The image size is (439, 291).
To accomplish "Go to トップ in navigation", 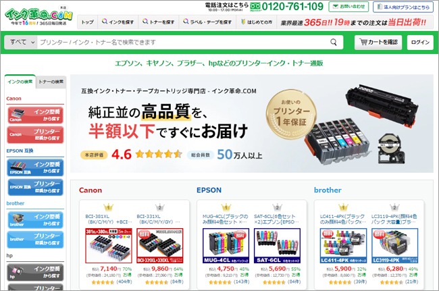I will (87, 22).
